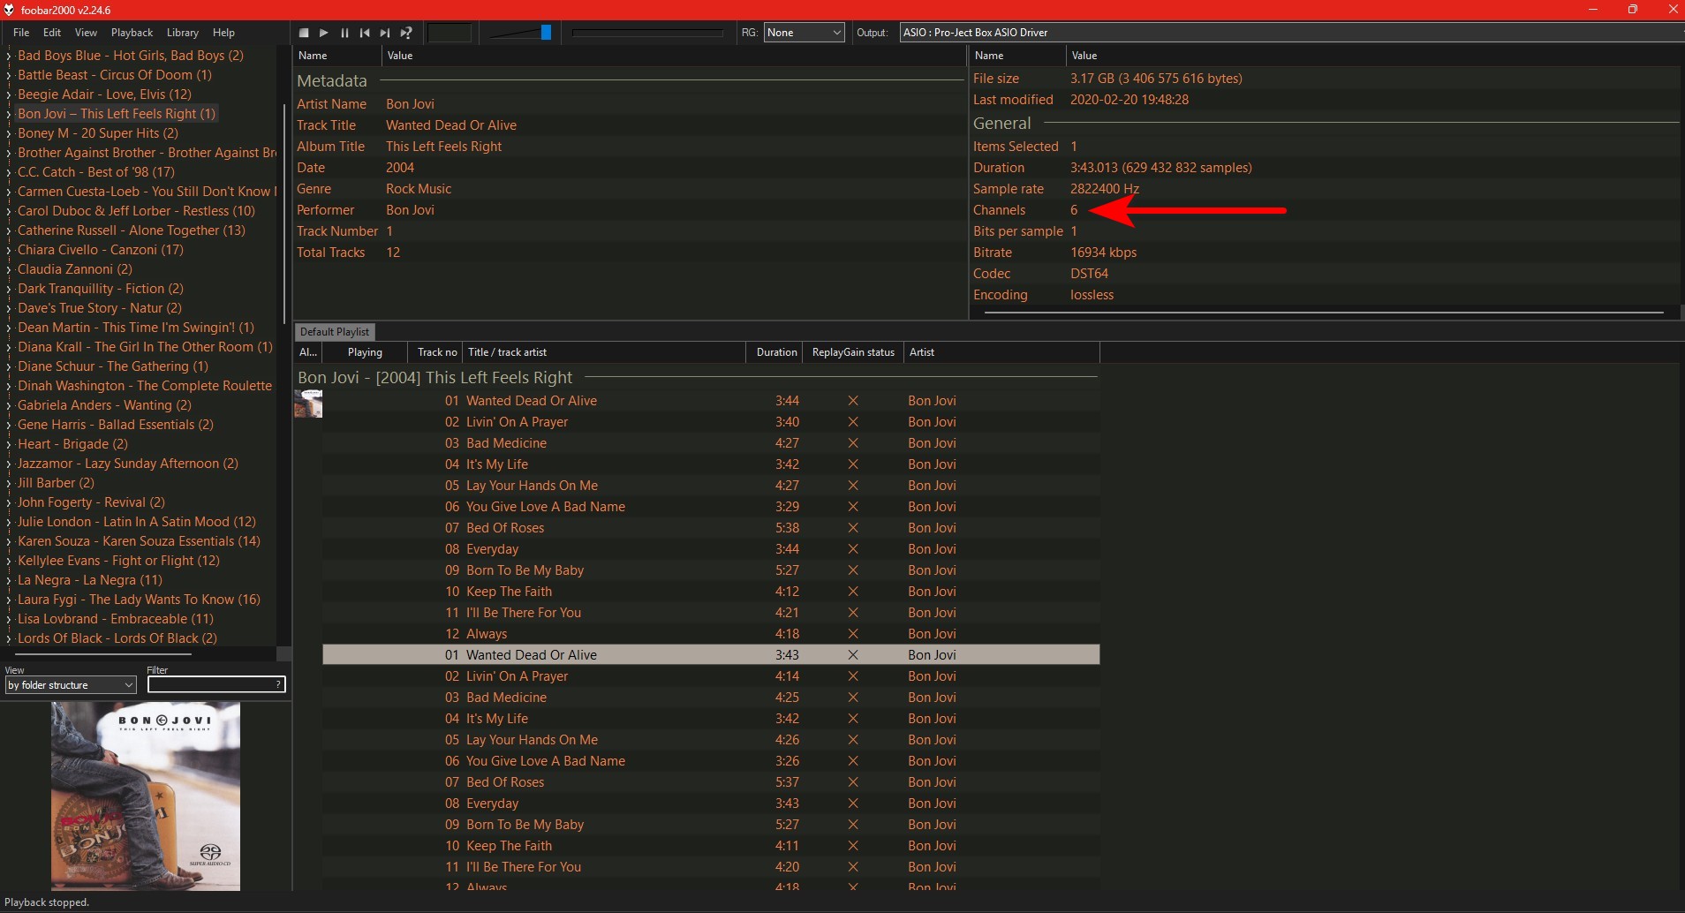Click the Sample rate value 2822400 Hz
The width and height of the screenshot is (1685, 913).
tap(1105, 189)
